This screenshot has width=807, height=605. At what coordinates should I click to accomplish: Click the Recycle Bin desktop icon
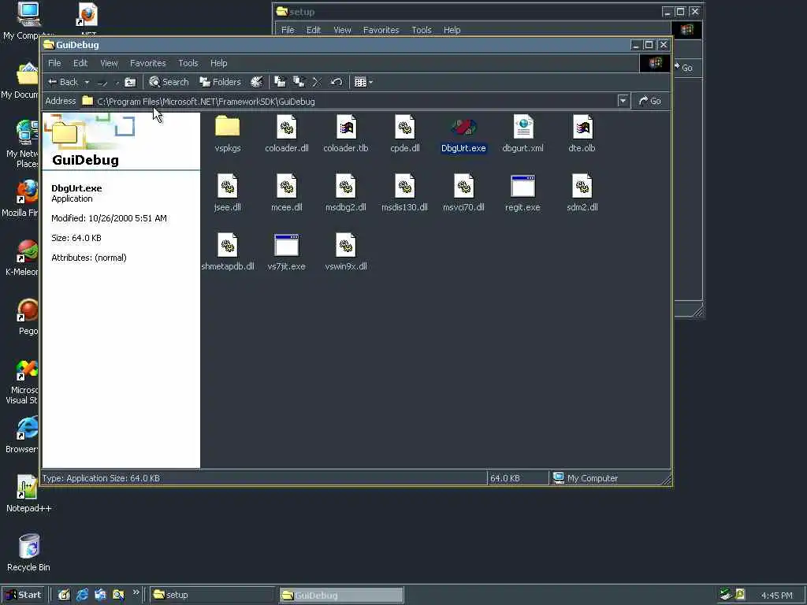pyautogui.click(x=29, y=552)
